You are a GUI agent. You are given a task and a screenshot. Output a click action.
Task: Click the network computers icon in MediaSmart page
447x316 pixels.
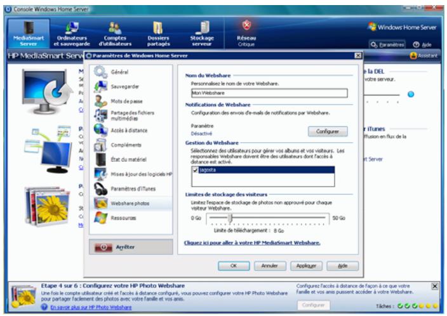(48, 150)
